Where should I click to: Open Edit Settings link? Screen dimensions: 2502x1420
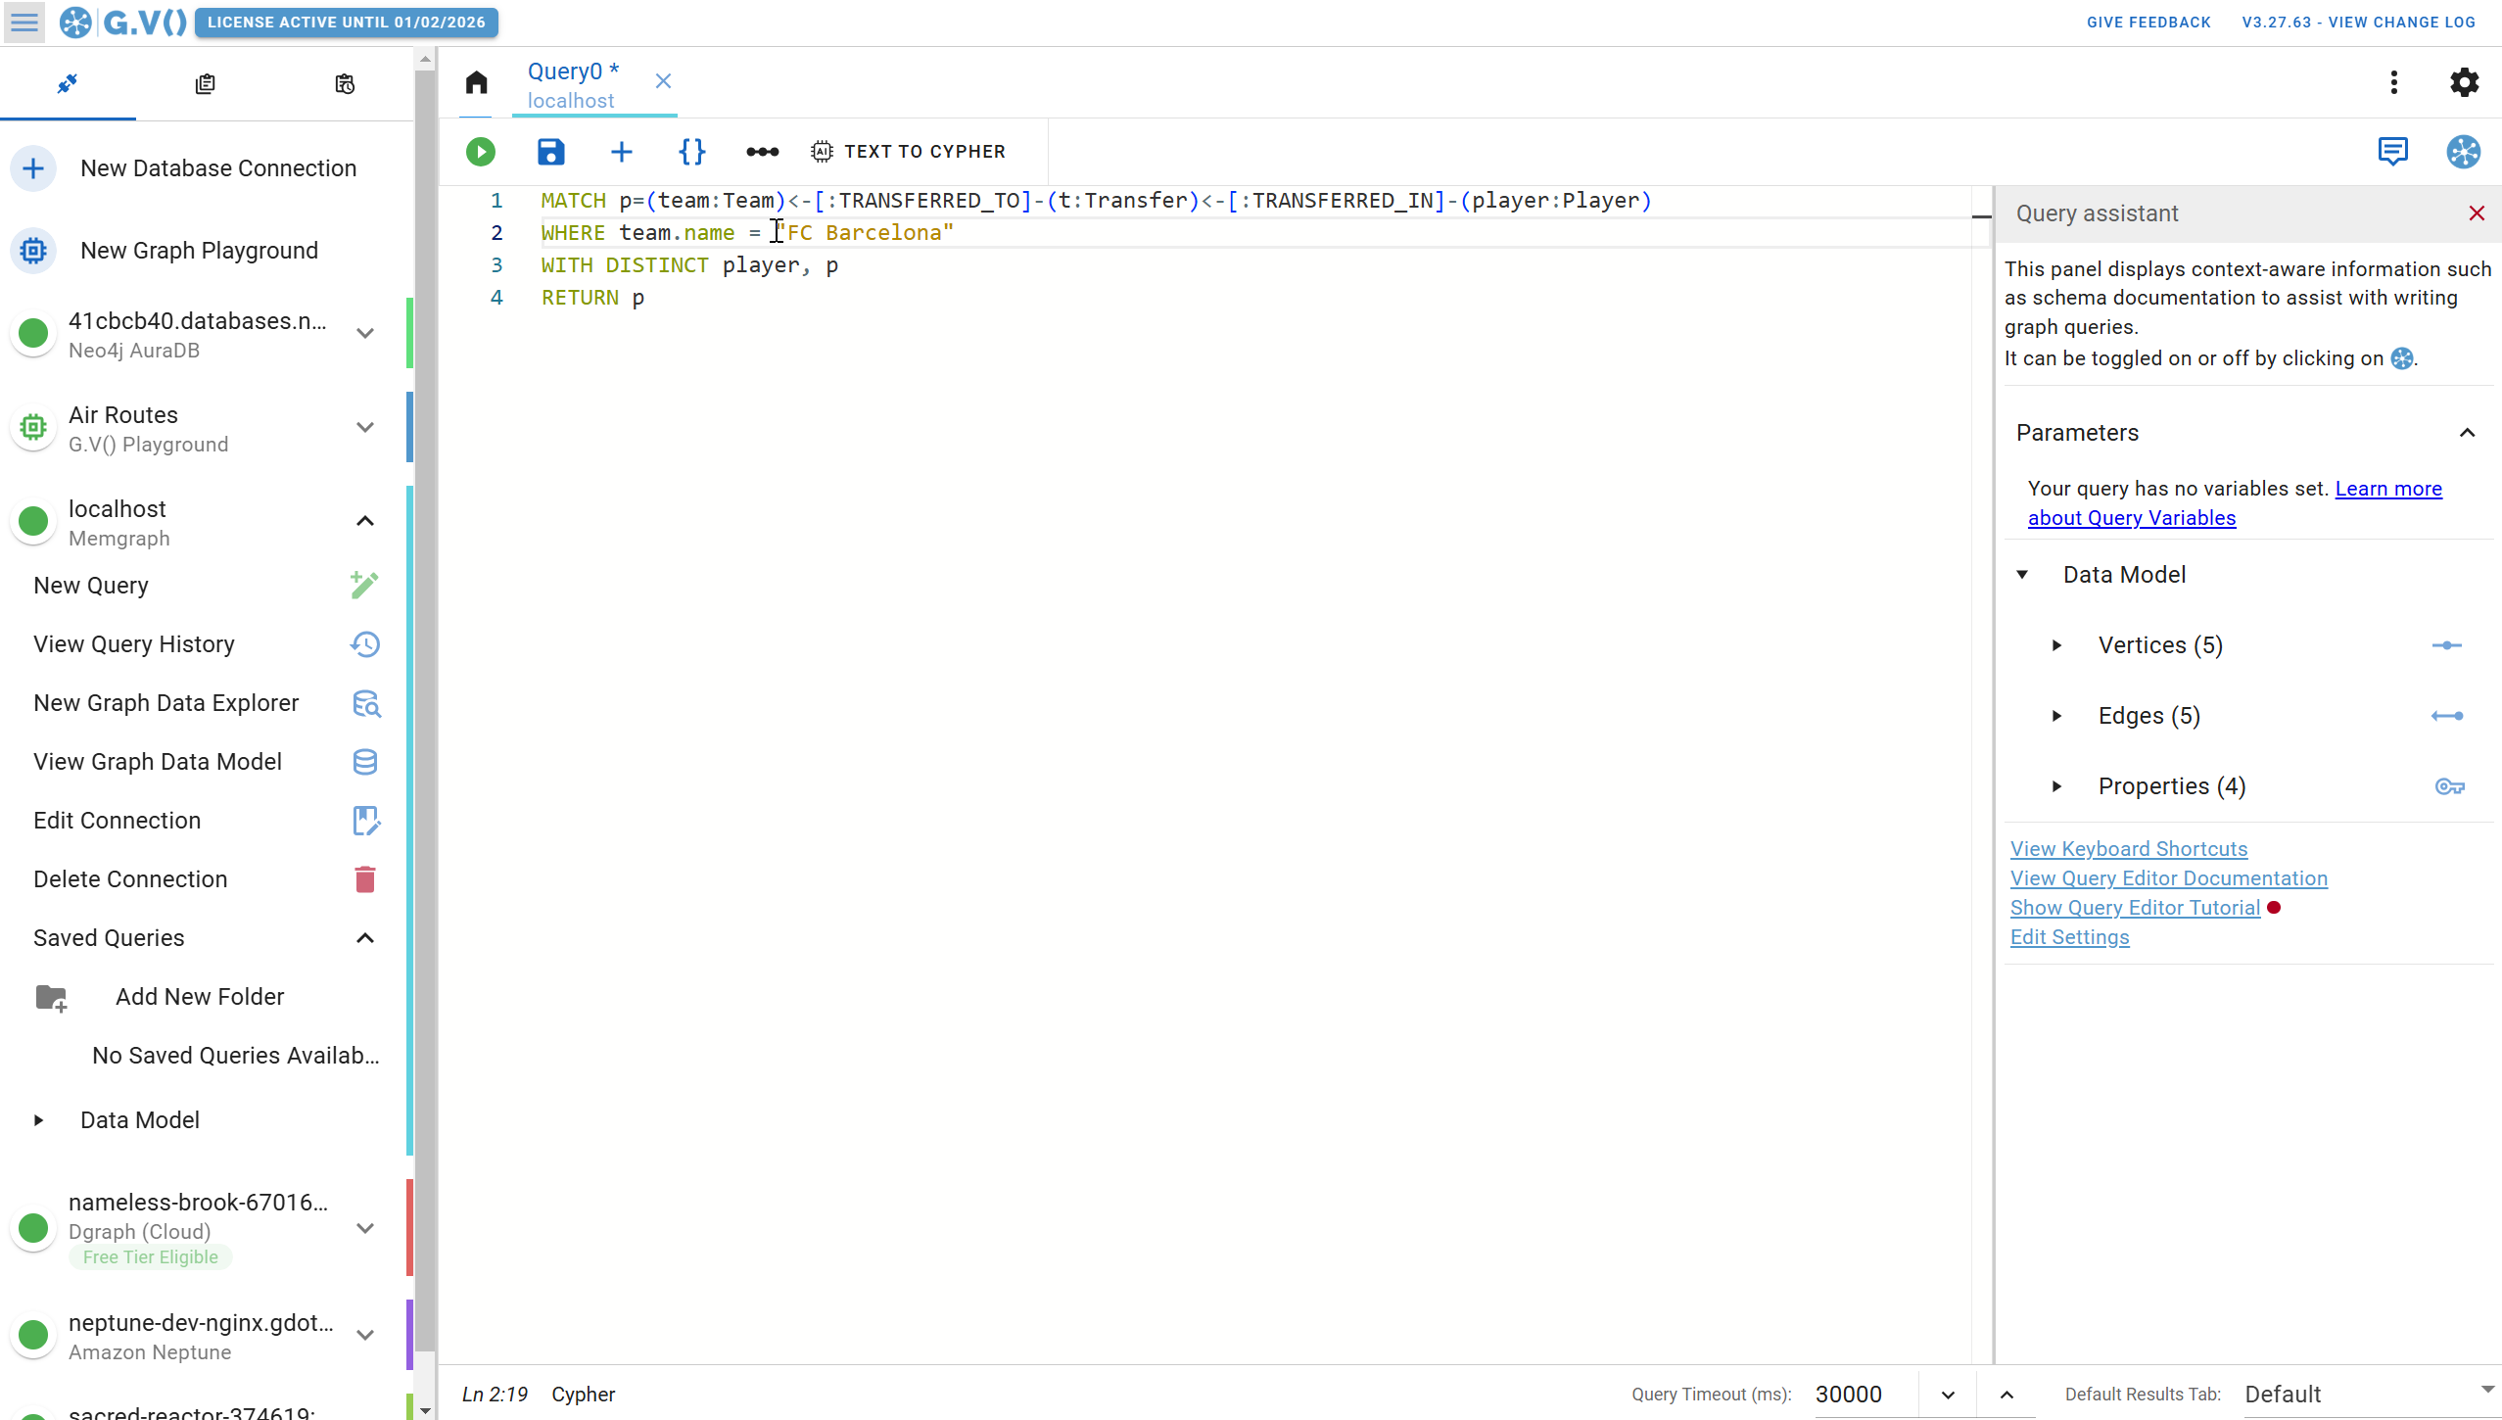point(2069,937)
